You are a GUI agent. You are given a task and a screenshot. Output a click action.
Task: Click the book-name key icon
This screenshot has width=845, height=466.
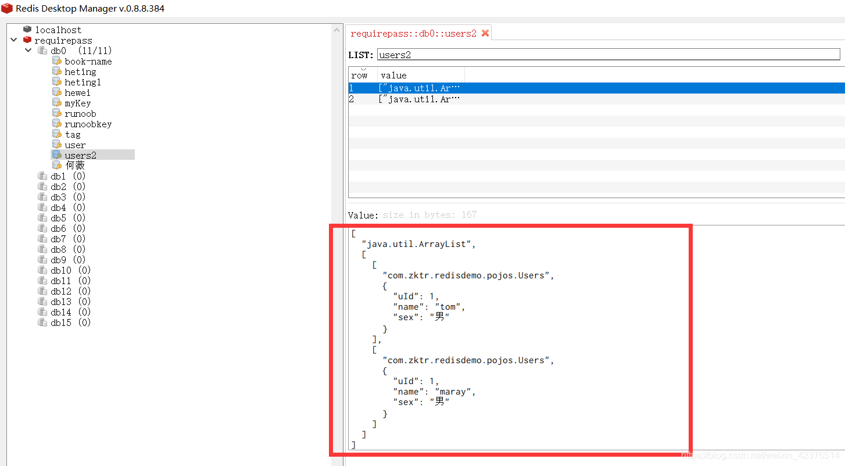pos(56,61)
